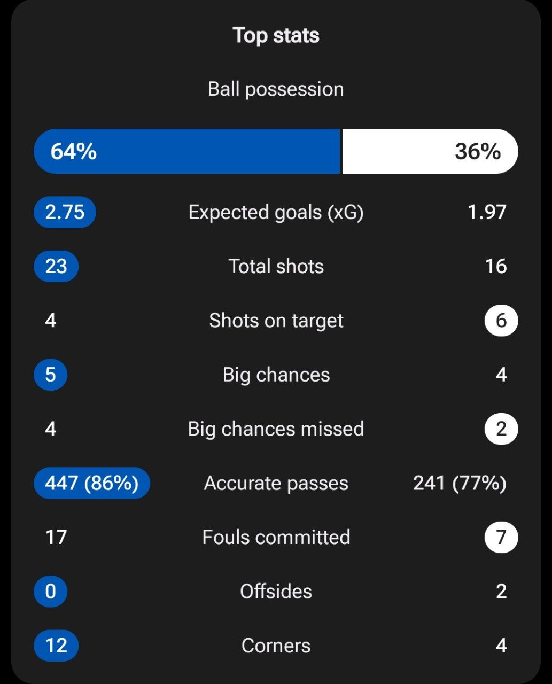Select the Shots on target label

[276, 321]
